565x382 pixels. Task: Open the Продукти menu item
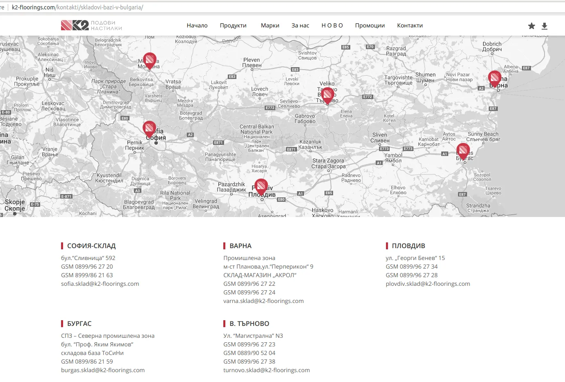pos(233,25)
